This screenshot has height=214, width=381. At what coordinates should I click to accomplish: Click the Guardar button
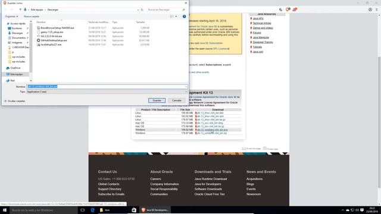(x=157, y=100)
